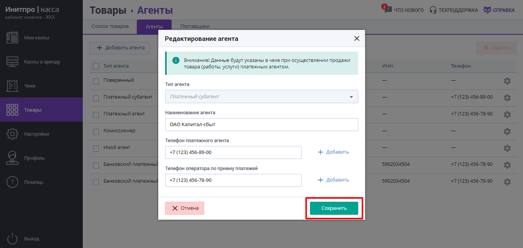Click the green Сохранить button
523x248 pixels.
pos(334,208)
